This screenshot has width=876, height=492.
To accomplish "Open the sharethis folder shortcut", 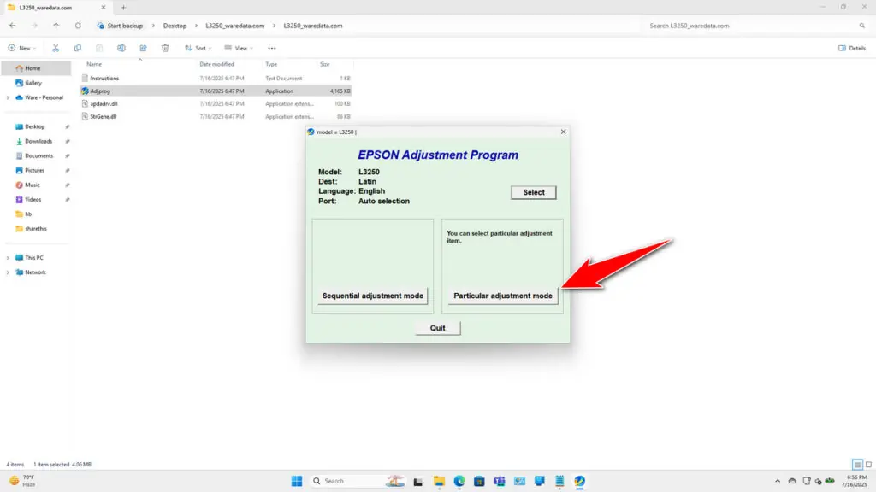I will (36, 228).
